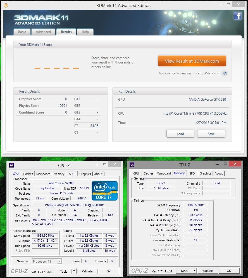Open the Facebook icon in 3DMark banner

click(238, 16)
